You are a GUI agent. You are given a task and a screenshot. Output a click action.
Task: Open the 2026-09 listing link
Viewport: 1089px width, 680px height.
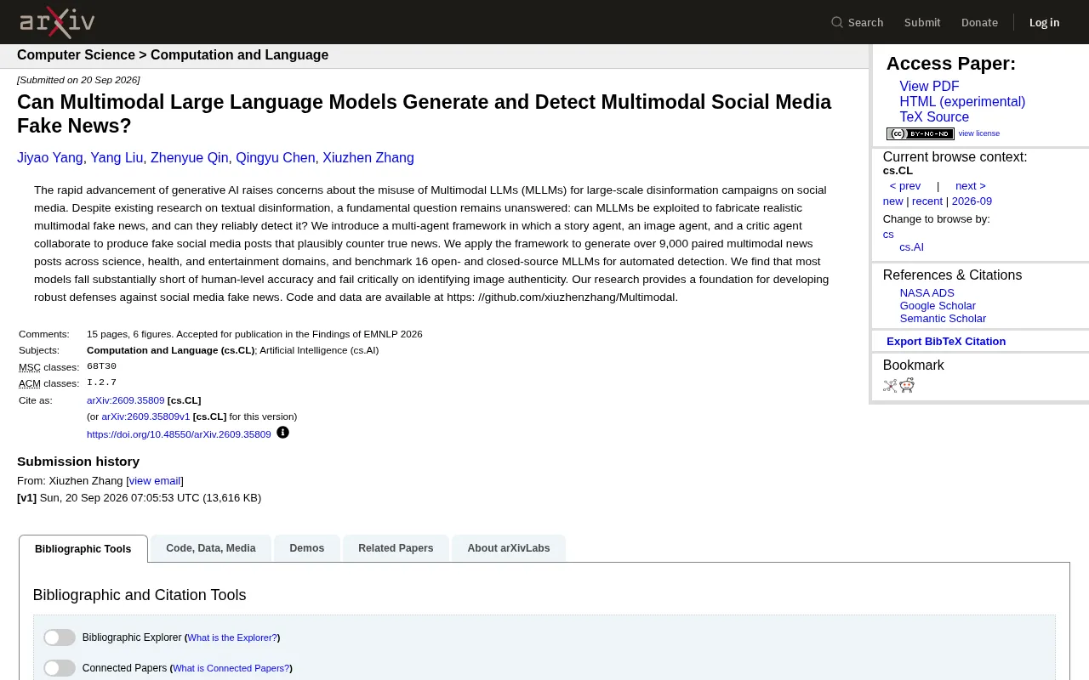click(972, 201)
